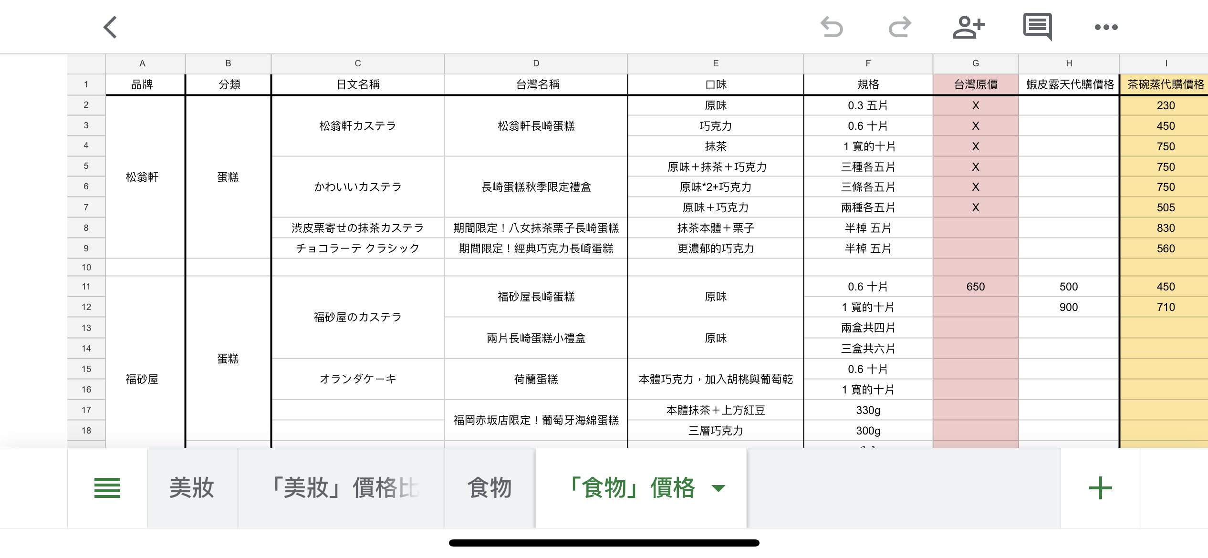This screenshot has width=1208, height=558.
Task: Click the 日文名稱 header cell
Action: pos(358,84)
